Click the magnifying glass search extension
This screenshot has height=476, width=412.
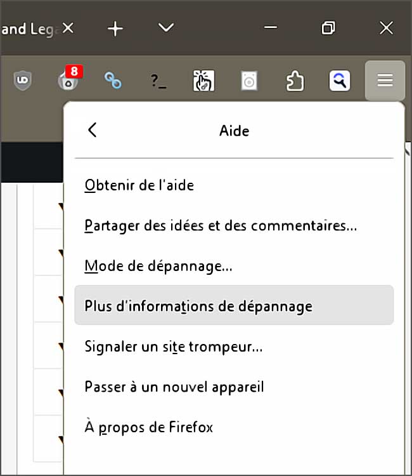(x=340, y=81)
